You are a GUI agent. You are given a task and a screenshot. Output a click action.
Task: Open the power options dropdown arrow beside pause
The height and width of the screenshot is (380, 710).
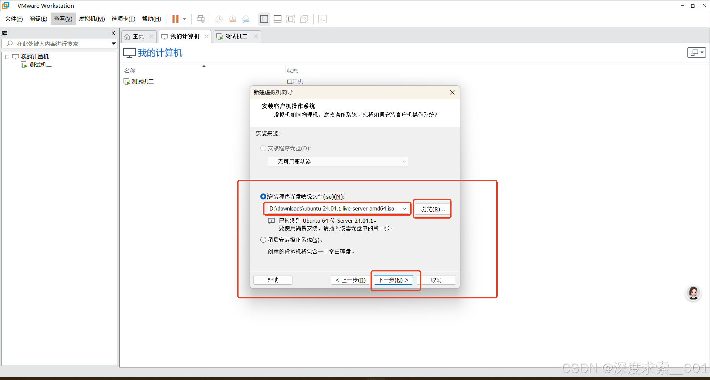coord(185,19)
